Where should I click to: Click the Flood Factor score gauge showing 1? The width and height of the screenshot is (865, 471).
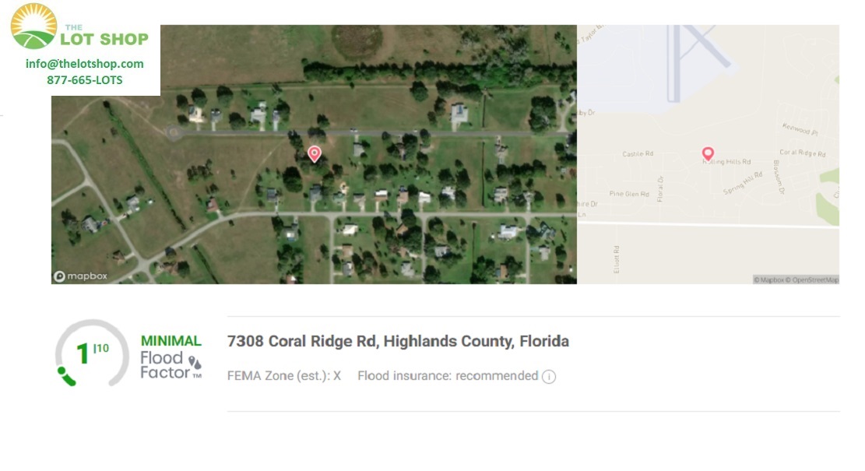click(92, 353)
